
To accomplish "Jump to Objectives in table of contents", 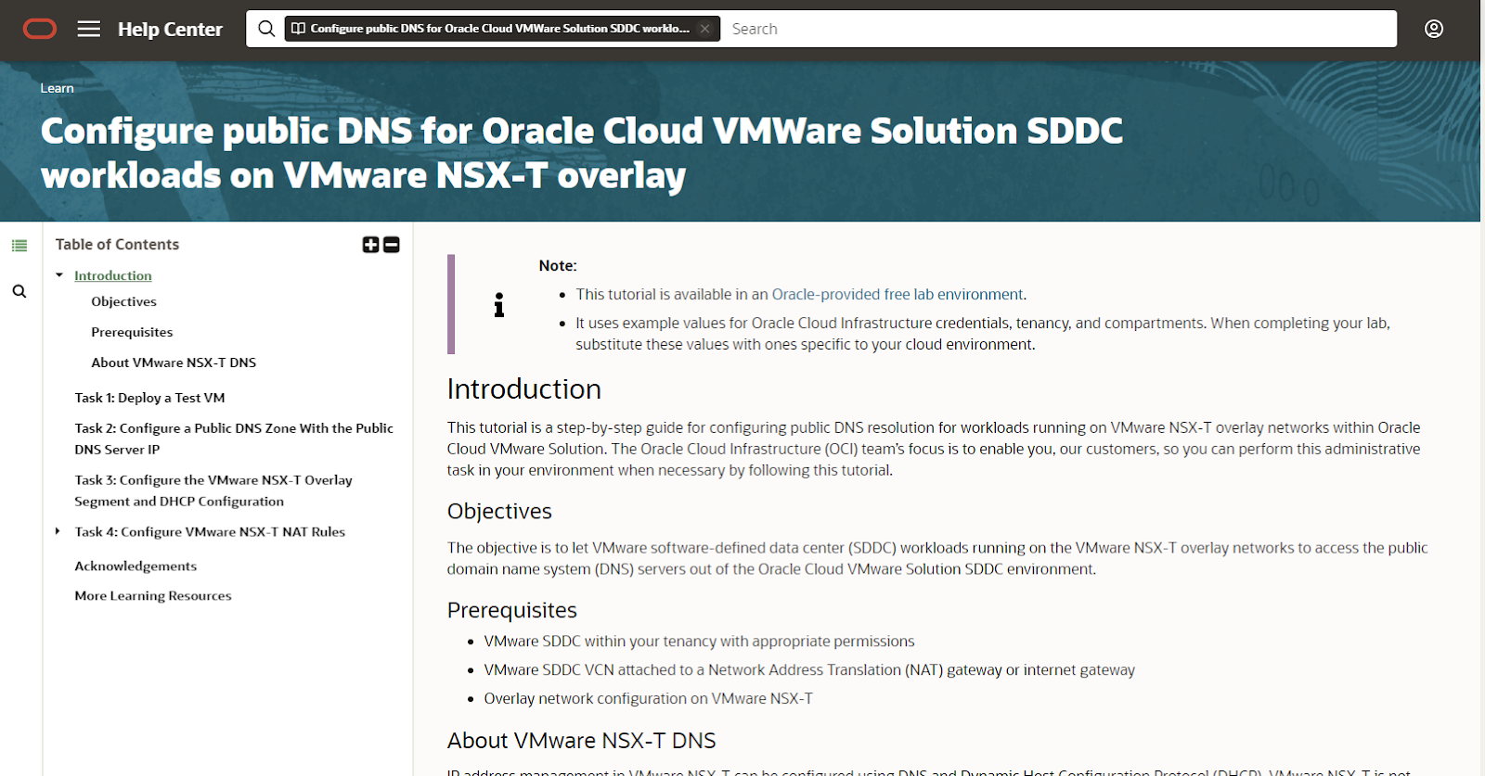I will 123,301.
